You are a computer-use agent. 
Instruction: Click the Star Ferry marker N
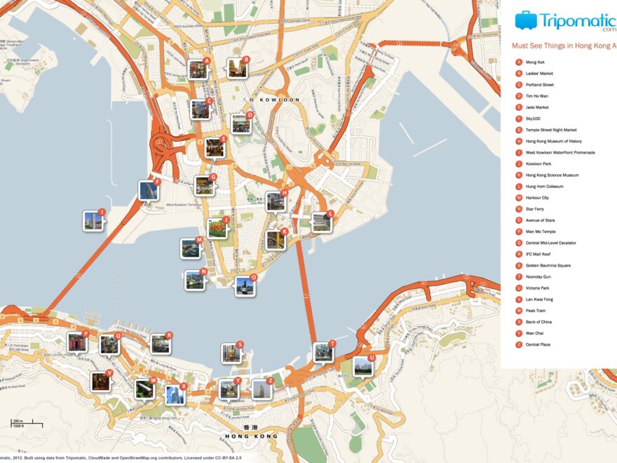[x=203, y=271]
